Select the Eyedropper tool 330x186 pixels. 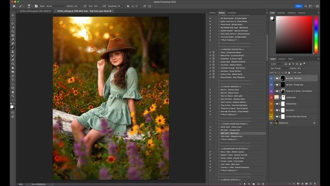[x=13, y=39]
